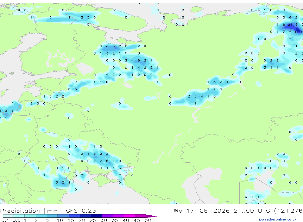Click the '21' precipitation value on map

(x=290, y=25)
